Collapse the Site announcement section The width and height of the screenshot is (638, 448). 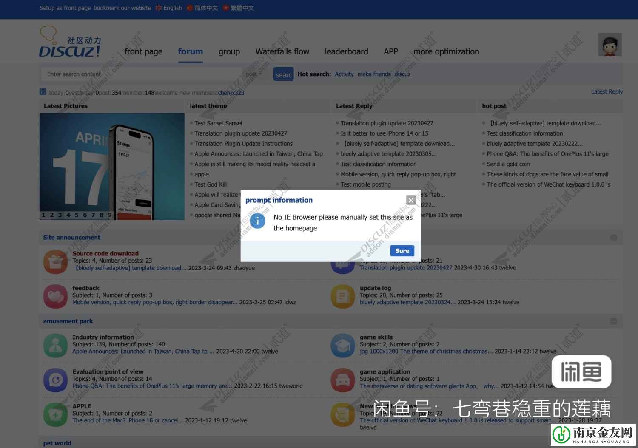click(613, 238)
